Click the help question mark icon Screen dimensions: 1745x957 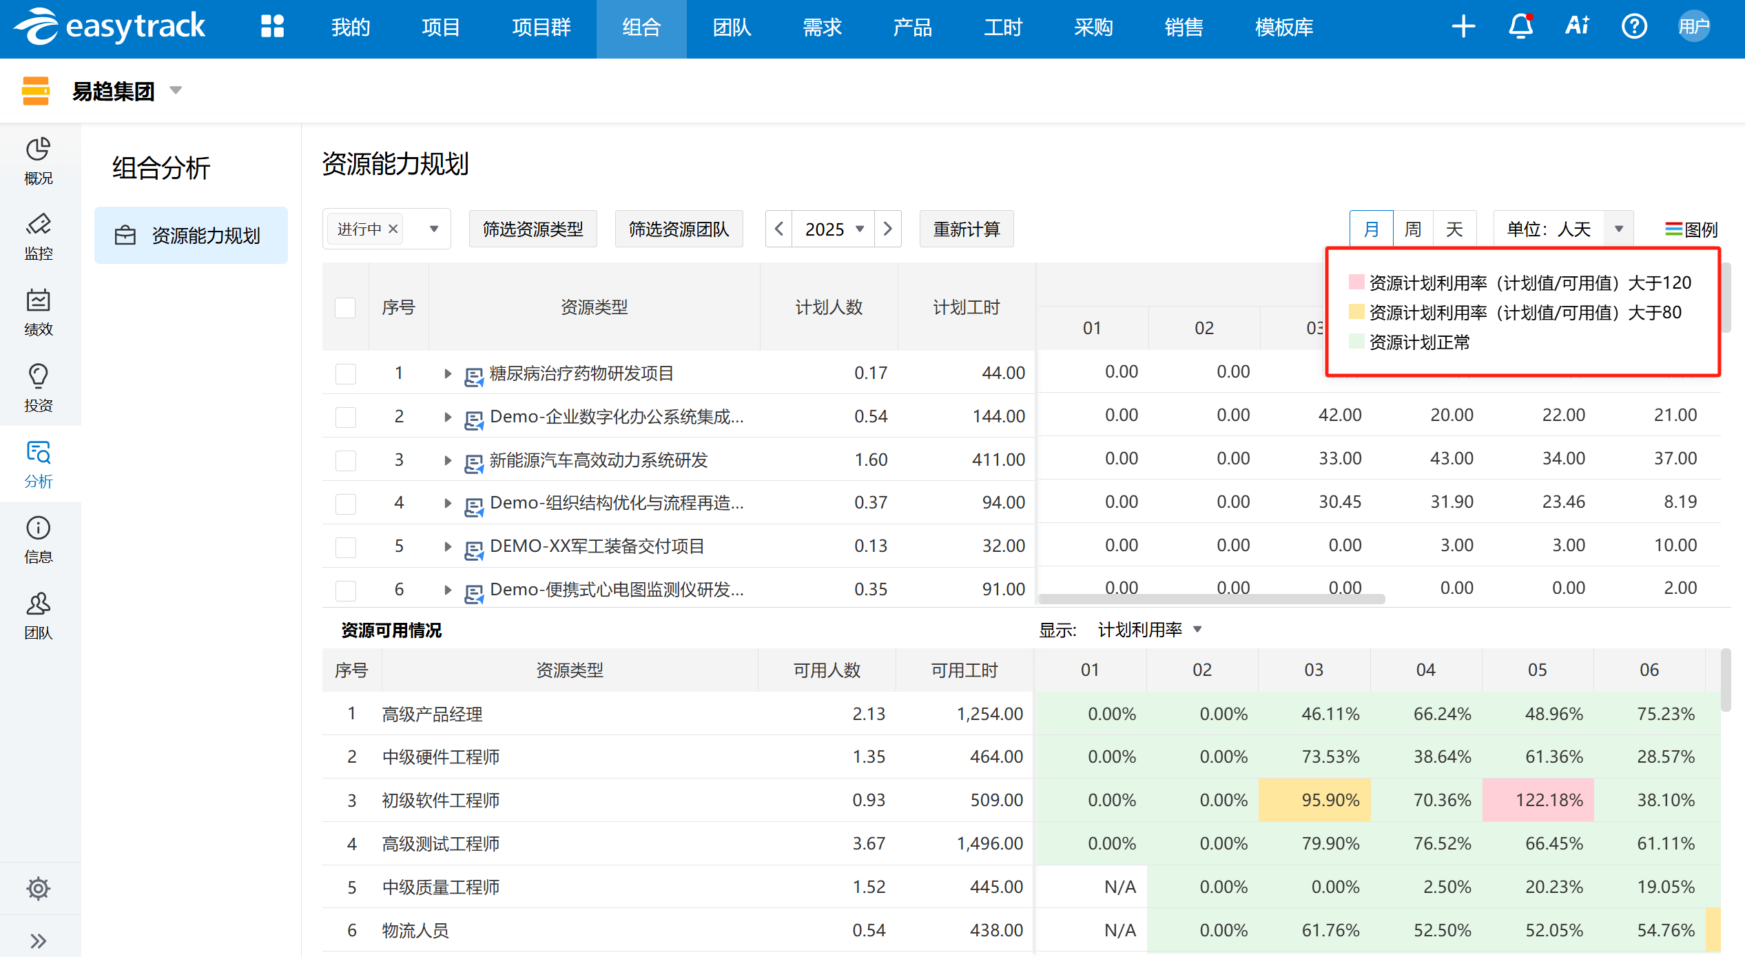point(1634,27)
